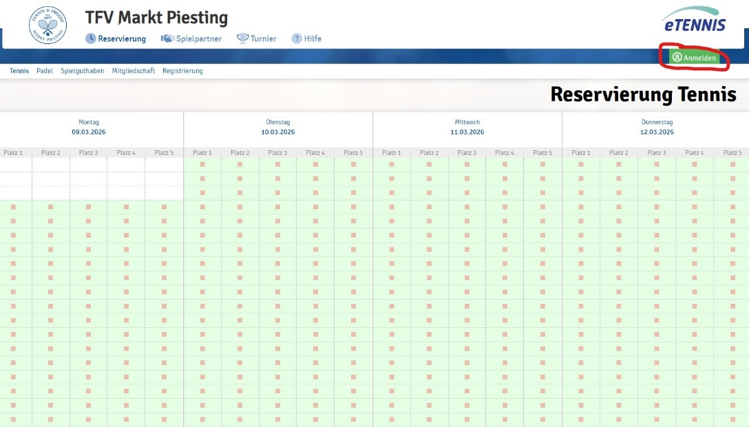
Task: Book the topmost Dienstag slot on Platz 1
Action: (x=202, y=165)
